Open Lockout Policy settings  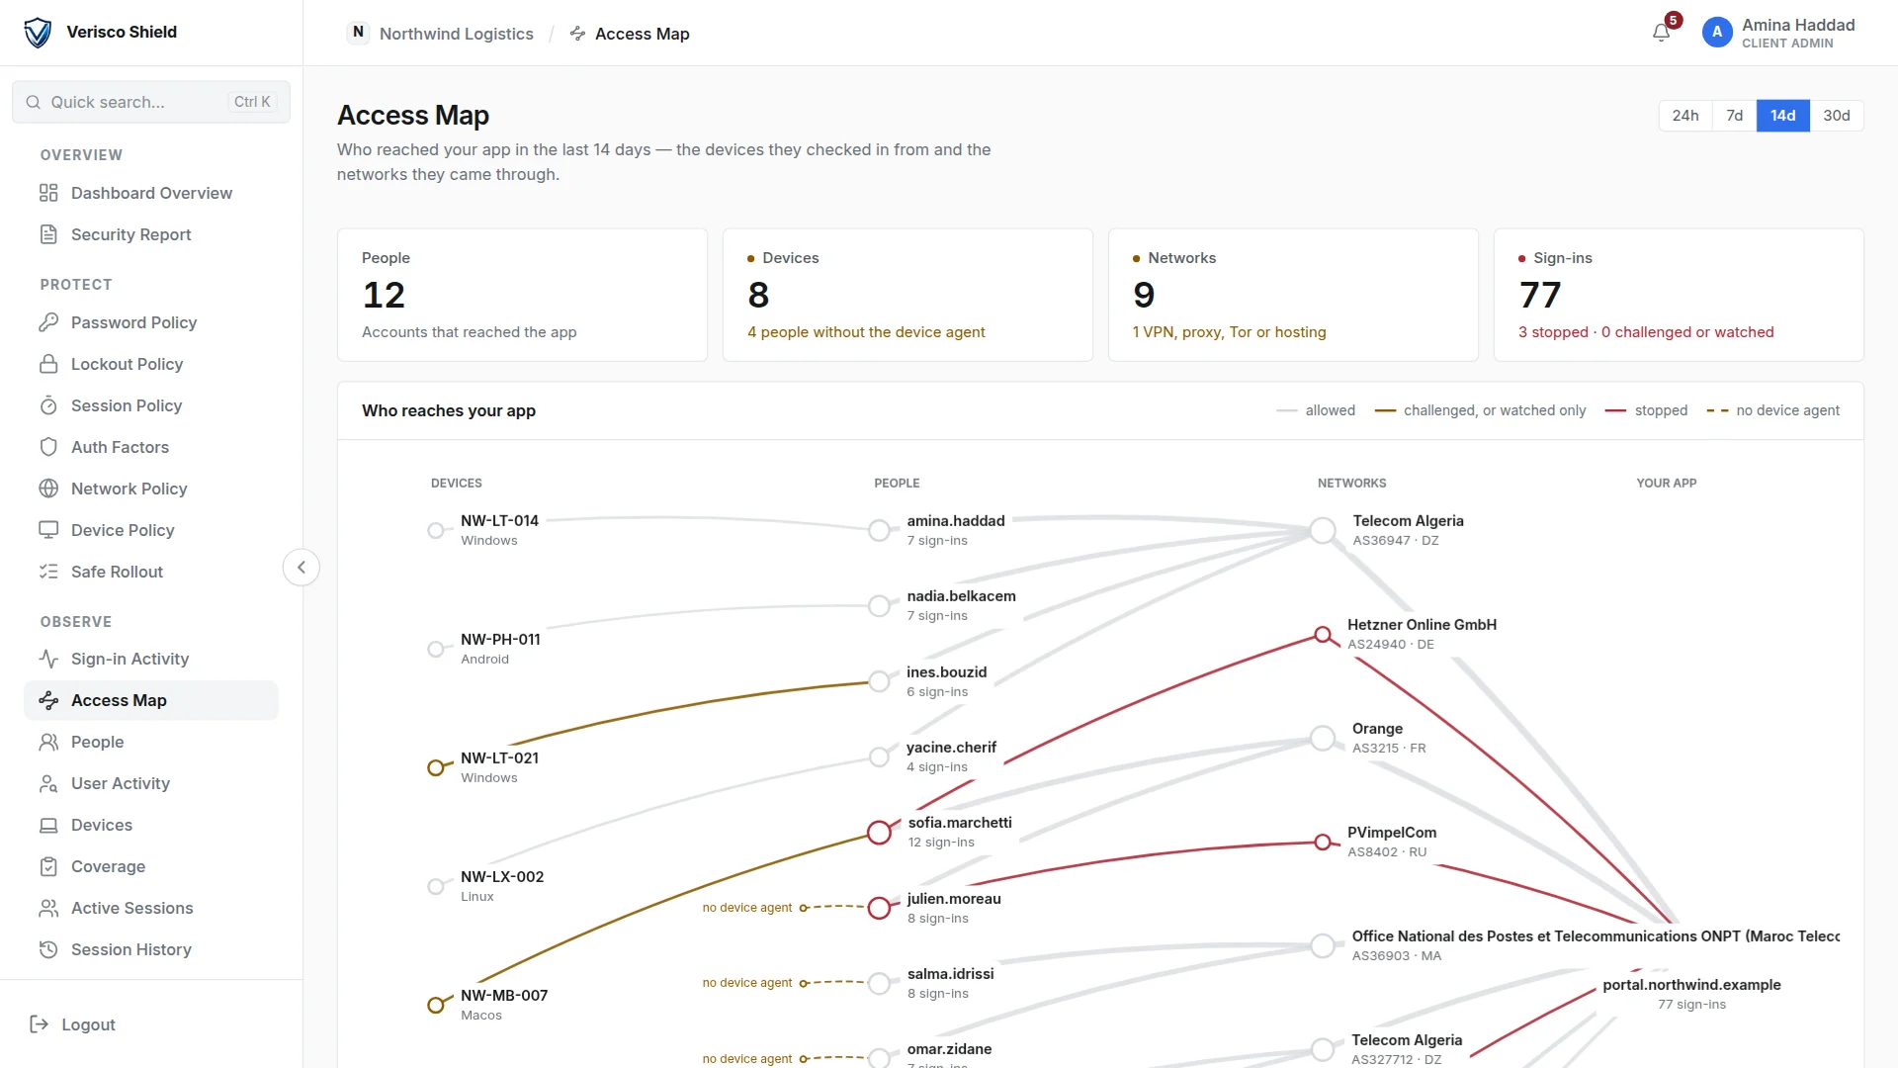pyautogui.click(x=151, y=364)
